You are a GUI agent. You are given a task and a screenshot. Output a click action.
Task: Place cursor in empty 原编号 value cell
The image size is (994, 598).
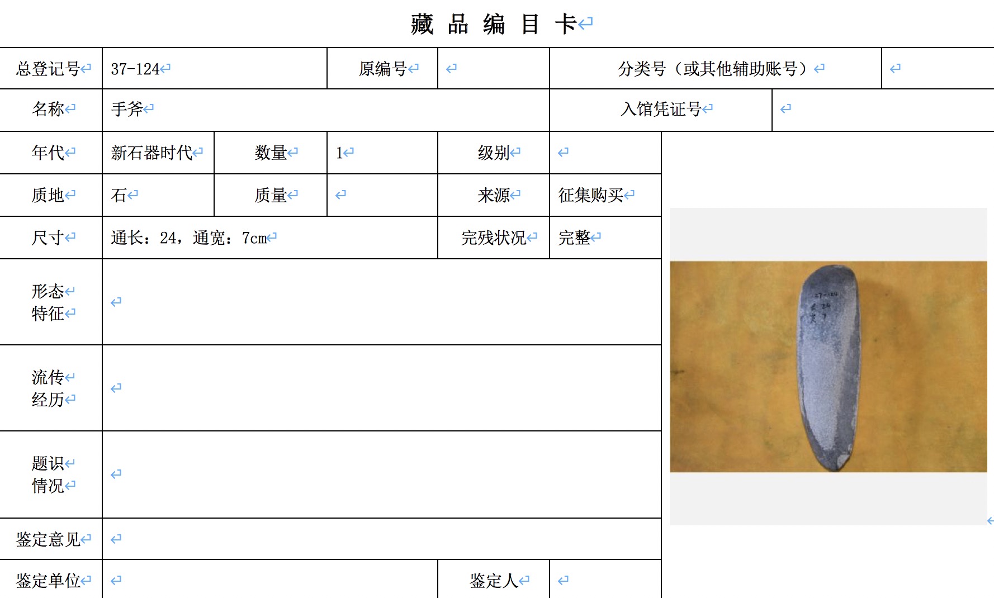tap(494, 69)
